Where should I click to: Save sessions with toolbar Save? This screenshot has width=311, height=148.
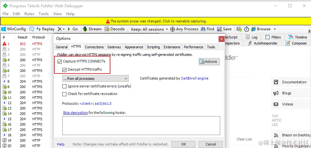[x=224, y=29]
